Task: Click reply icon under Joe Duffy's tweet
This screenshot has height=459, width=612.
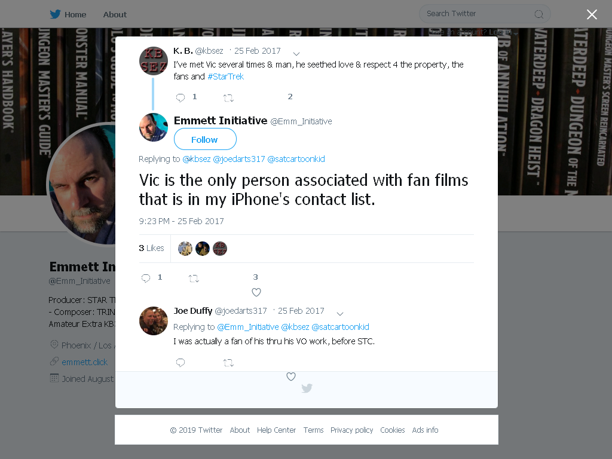Action: point(180,363)
